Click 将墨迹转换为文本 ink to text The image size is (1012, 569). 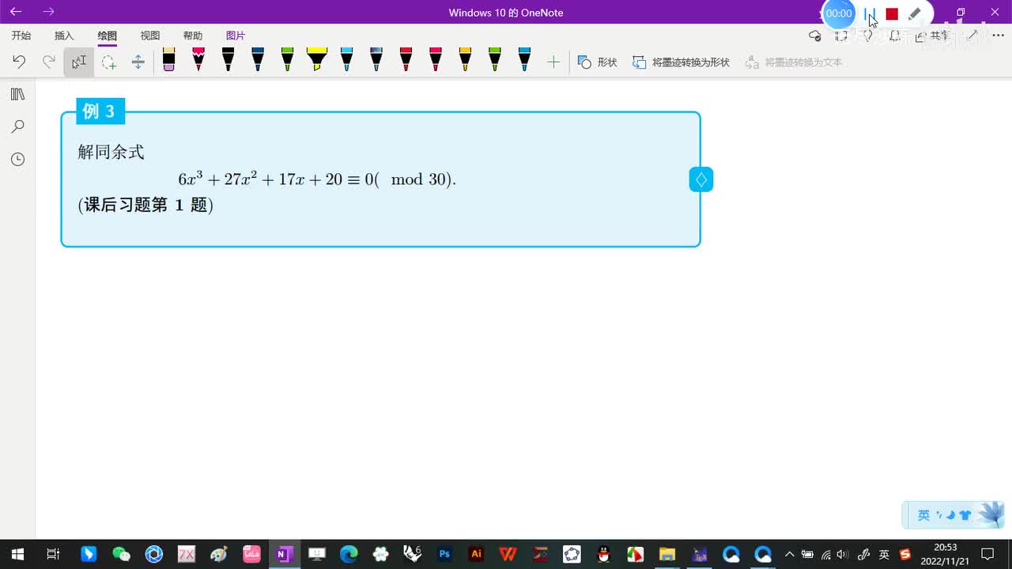[794, 62]
